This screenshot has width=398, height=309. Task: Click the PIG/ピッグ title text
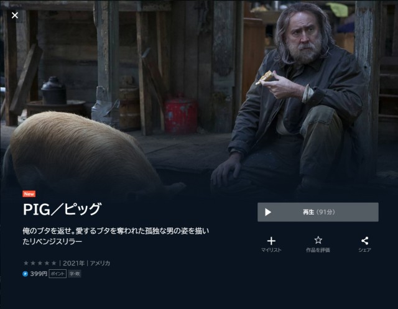point(62,210)
